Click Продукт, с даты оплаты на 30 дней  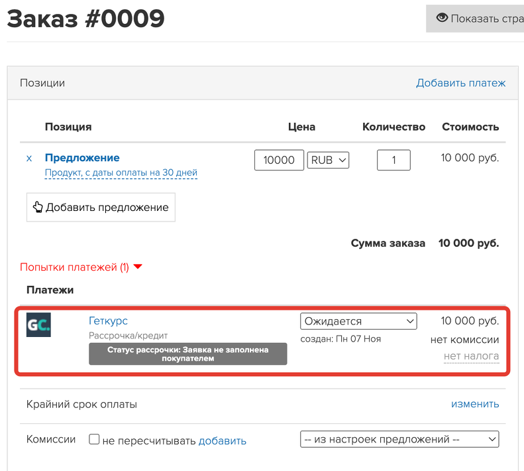point(121,172)
